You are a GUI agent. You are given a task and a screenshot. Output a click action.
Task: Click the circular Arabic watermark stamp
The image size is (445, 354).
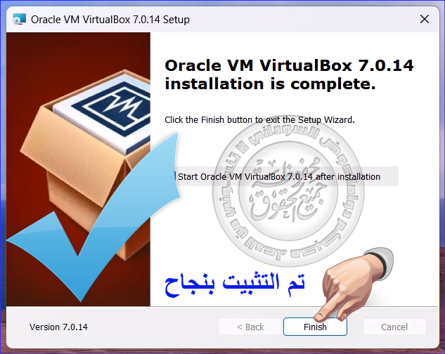(288, 190)
